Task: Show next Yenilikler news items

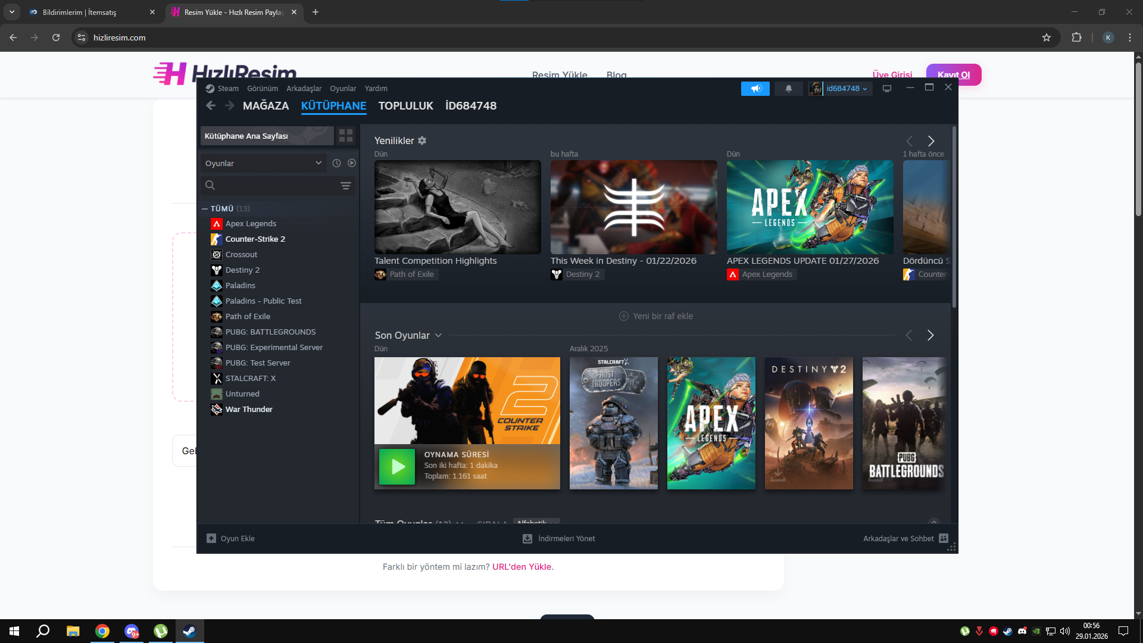Action: pyautogui.click(x=931, y=141)
